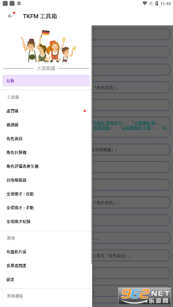The height and width of the screenshot is (307, 173).
Task: Tap the TKFM 工具箱 title
Action: coord(40,16)
